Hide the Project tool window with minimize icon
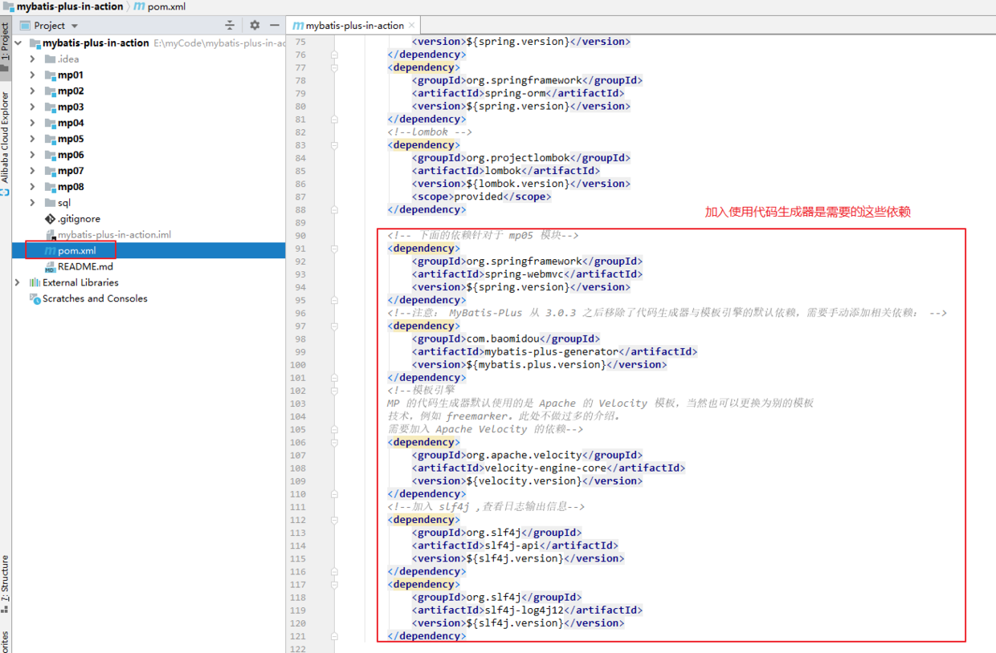The height and width of the screenshot is (653, 996). coord(275,26)
